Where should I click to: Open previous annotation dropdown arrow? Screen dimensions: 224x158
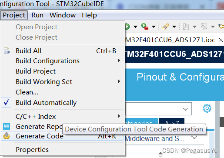(x=213, y=27)
